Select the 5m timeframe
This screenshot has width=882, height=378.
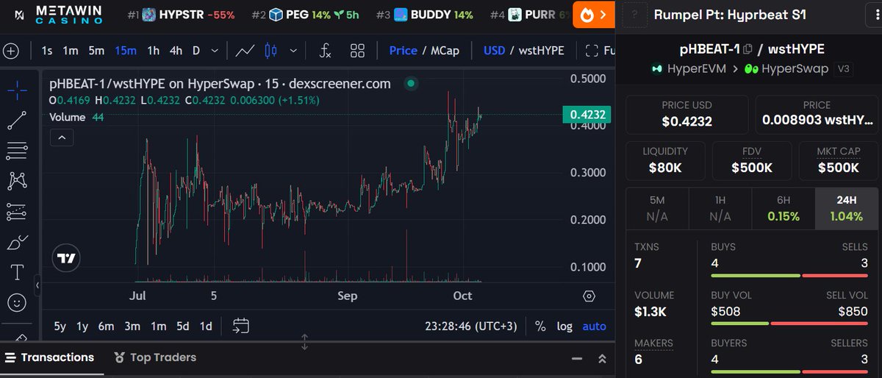click(96, 51)
